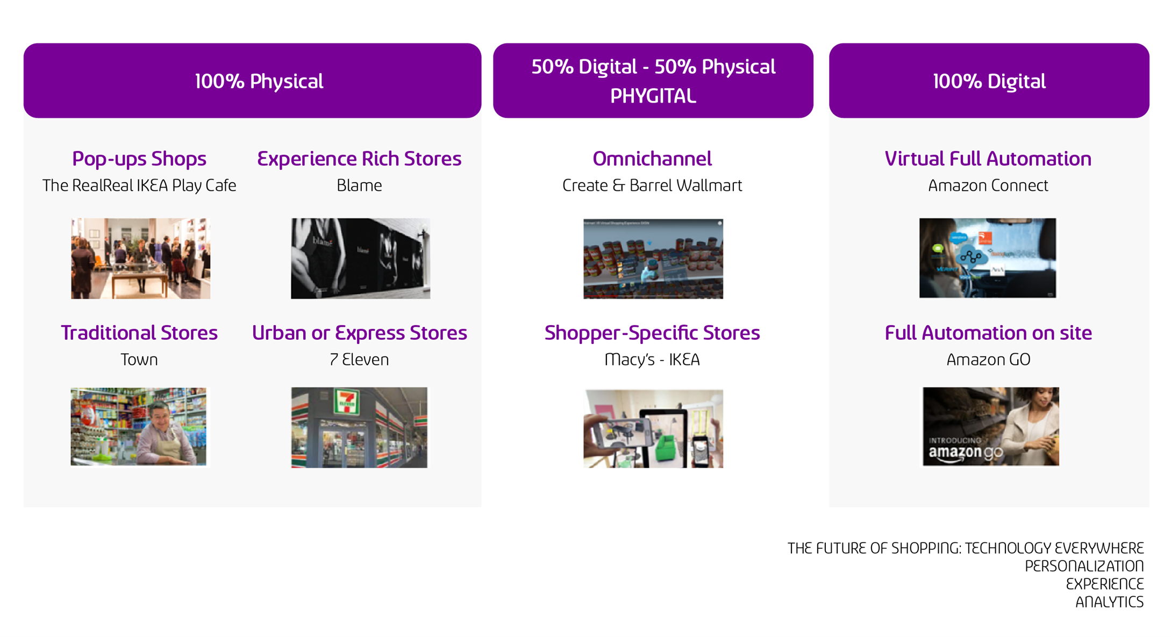Click the Virtual Full Automation heading

pyautogui.click(x=988, y=159)
